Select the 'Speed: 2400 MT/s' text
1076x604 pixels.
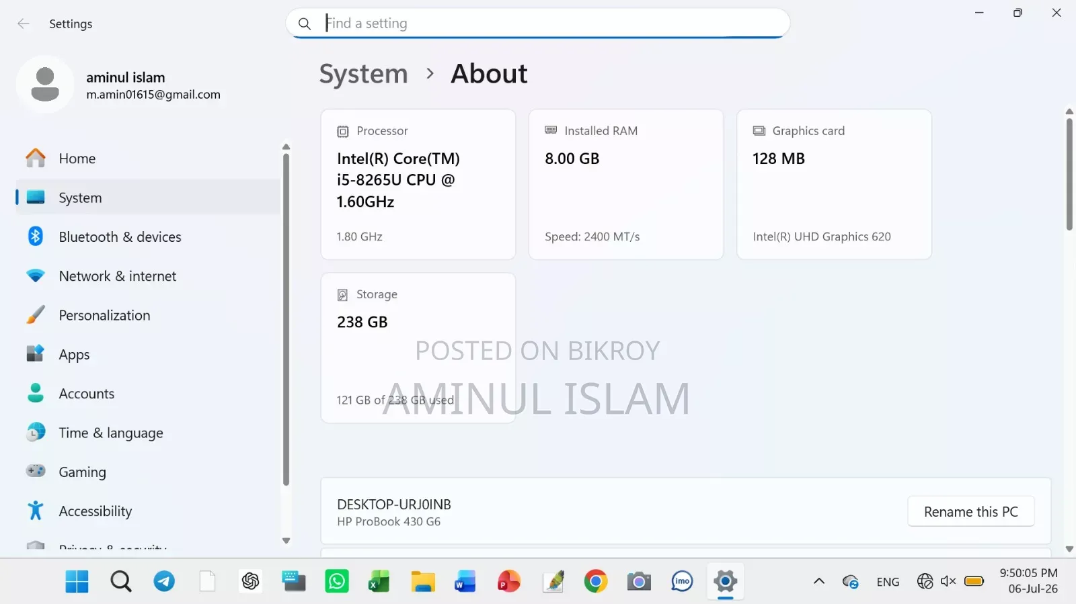(592, 236)
